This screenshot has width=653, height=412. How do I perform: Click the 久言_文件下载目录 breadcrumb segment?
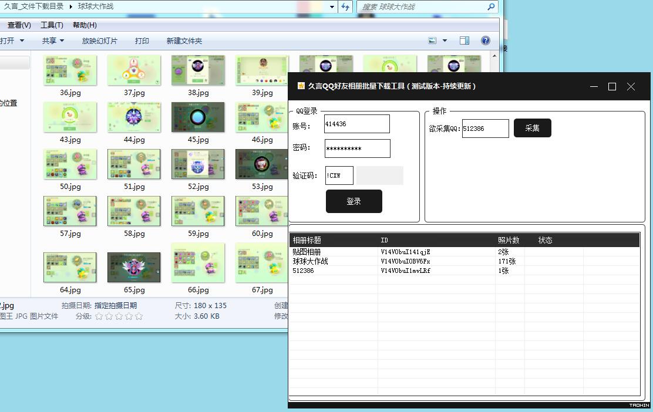tap(33, 6)
